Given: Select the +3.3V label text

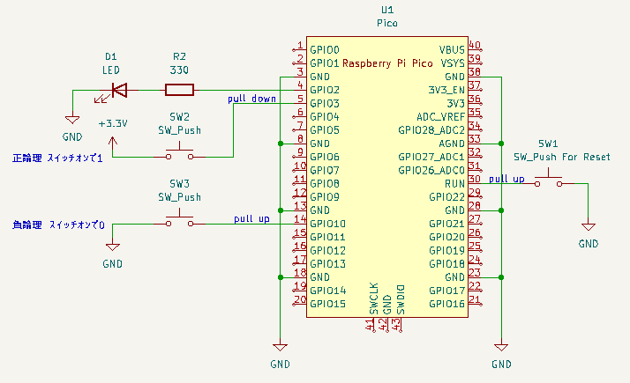Looking at the screenshot, I should point(113,123).
